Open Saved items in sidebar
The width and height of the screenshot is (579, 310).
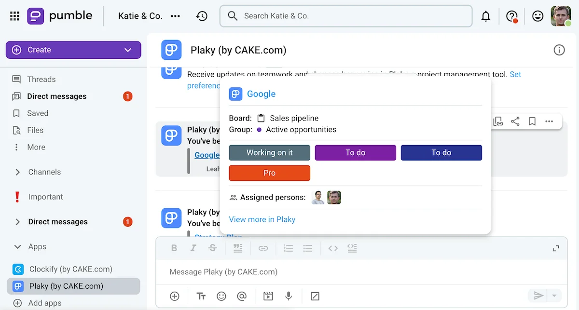pos(38,113)
